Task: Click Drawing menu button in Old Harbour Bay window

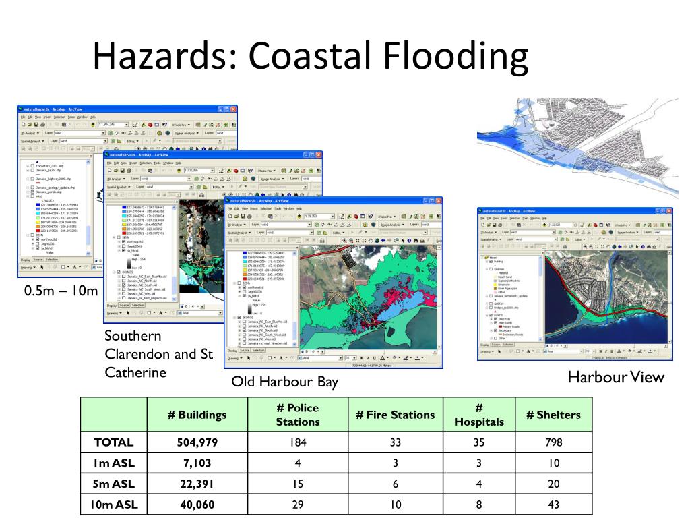Action: click(x=235, y=358)
